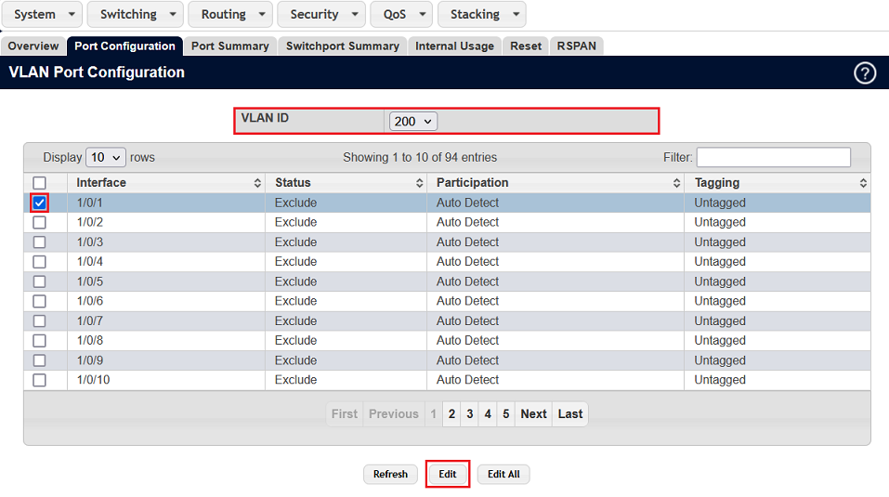Sort table by Participation column arrows

tap(676, 184)
